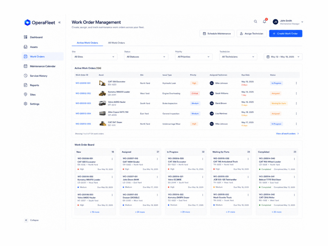The image size is (328, 246).
Task: Click Waiting for Parts status badge
Action: [x=278, y=103]
